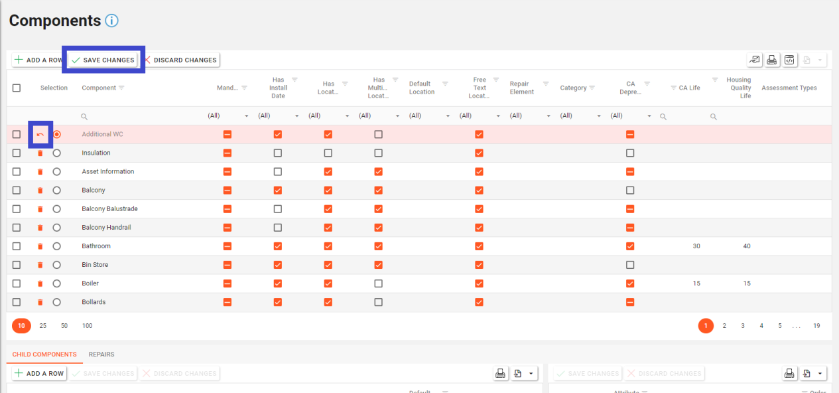The height and width of the screenshot is (393, 839).
Task: Select the Bathroom row radio button
Action: tap(56, 246)
